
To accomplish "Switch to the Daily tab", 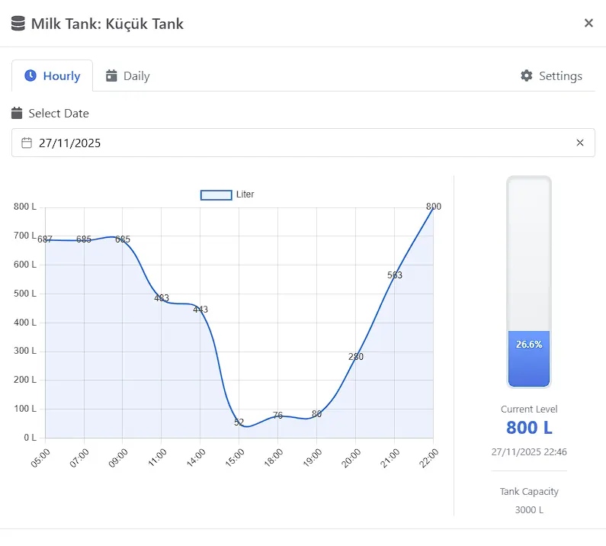I will point(127,75).
